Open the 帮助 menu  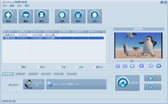[27, 6]
